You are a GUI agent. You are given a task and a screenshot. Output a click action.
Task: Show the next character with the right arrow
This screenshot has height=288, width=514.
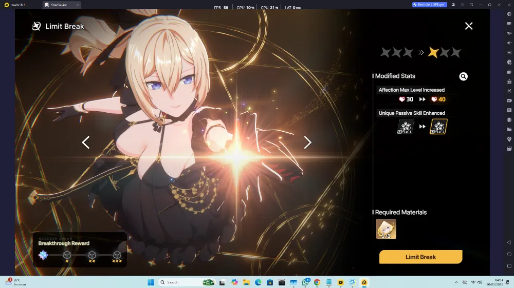[307, 142]
